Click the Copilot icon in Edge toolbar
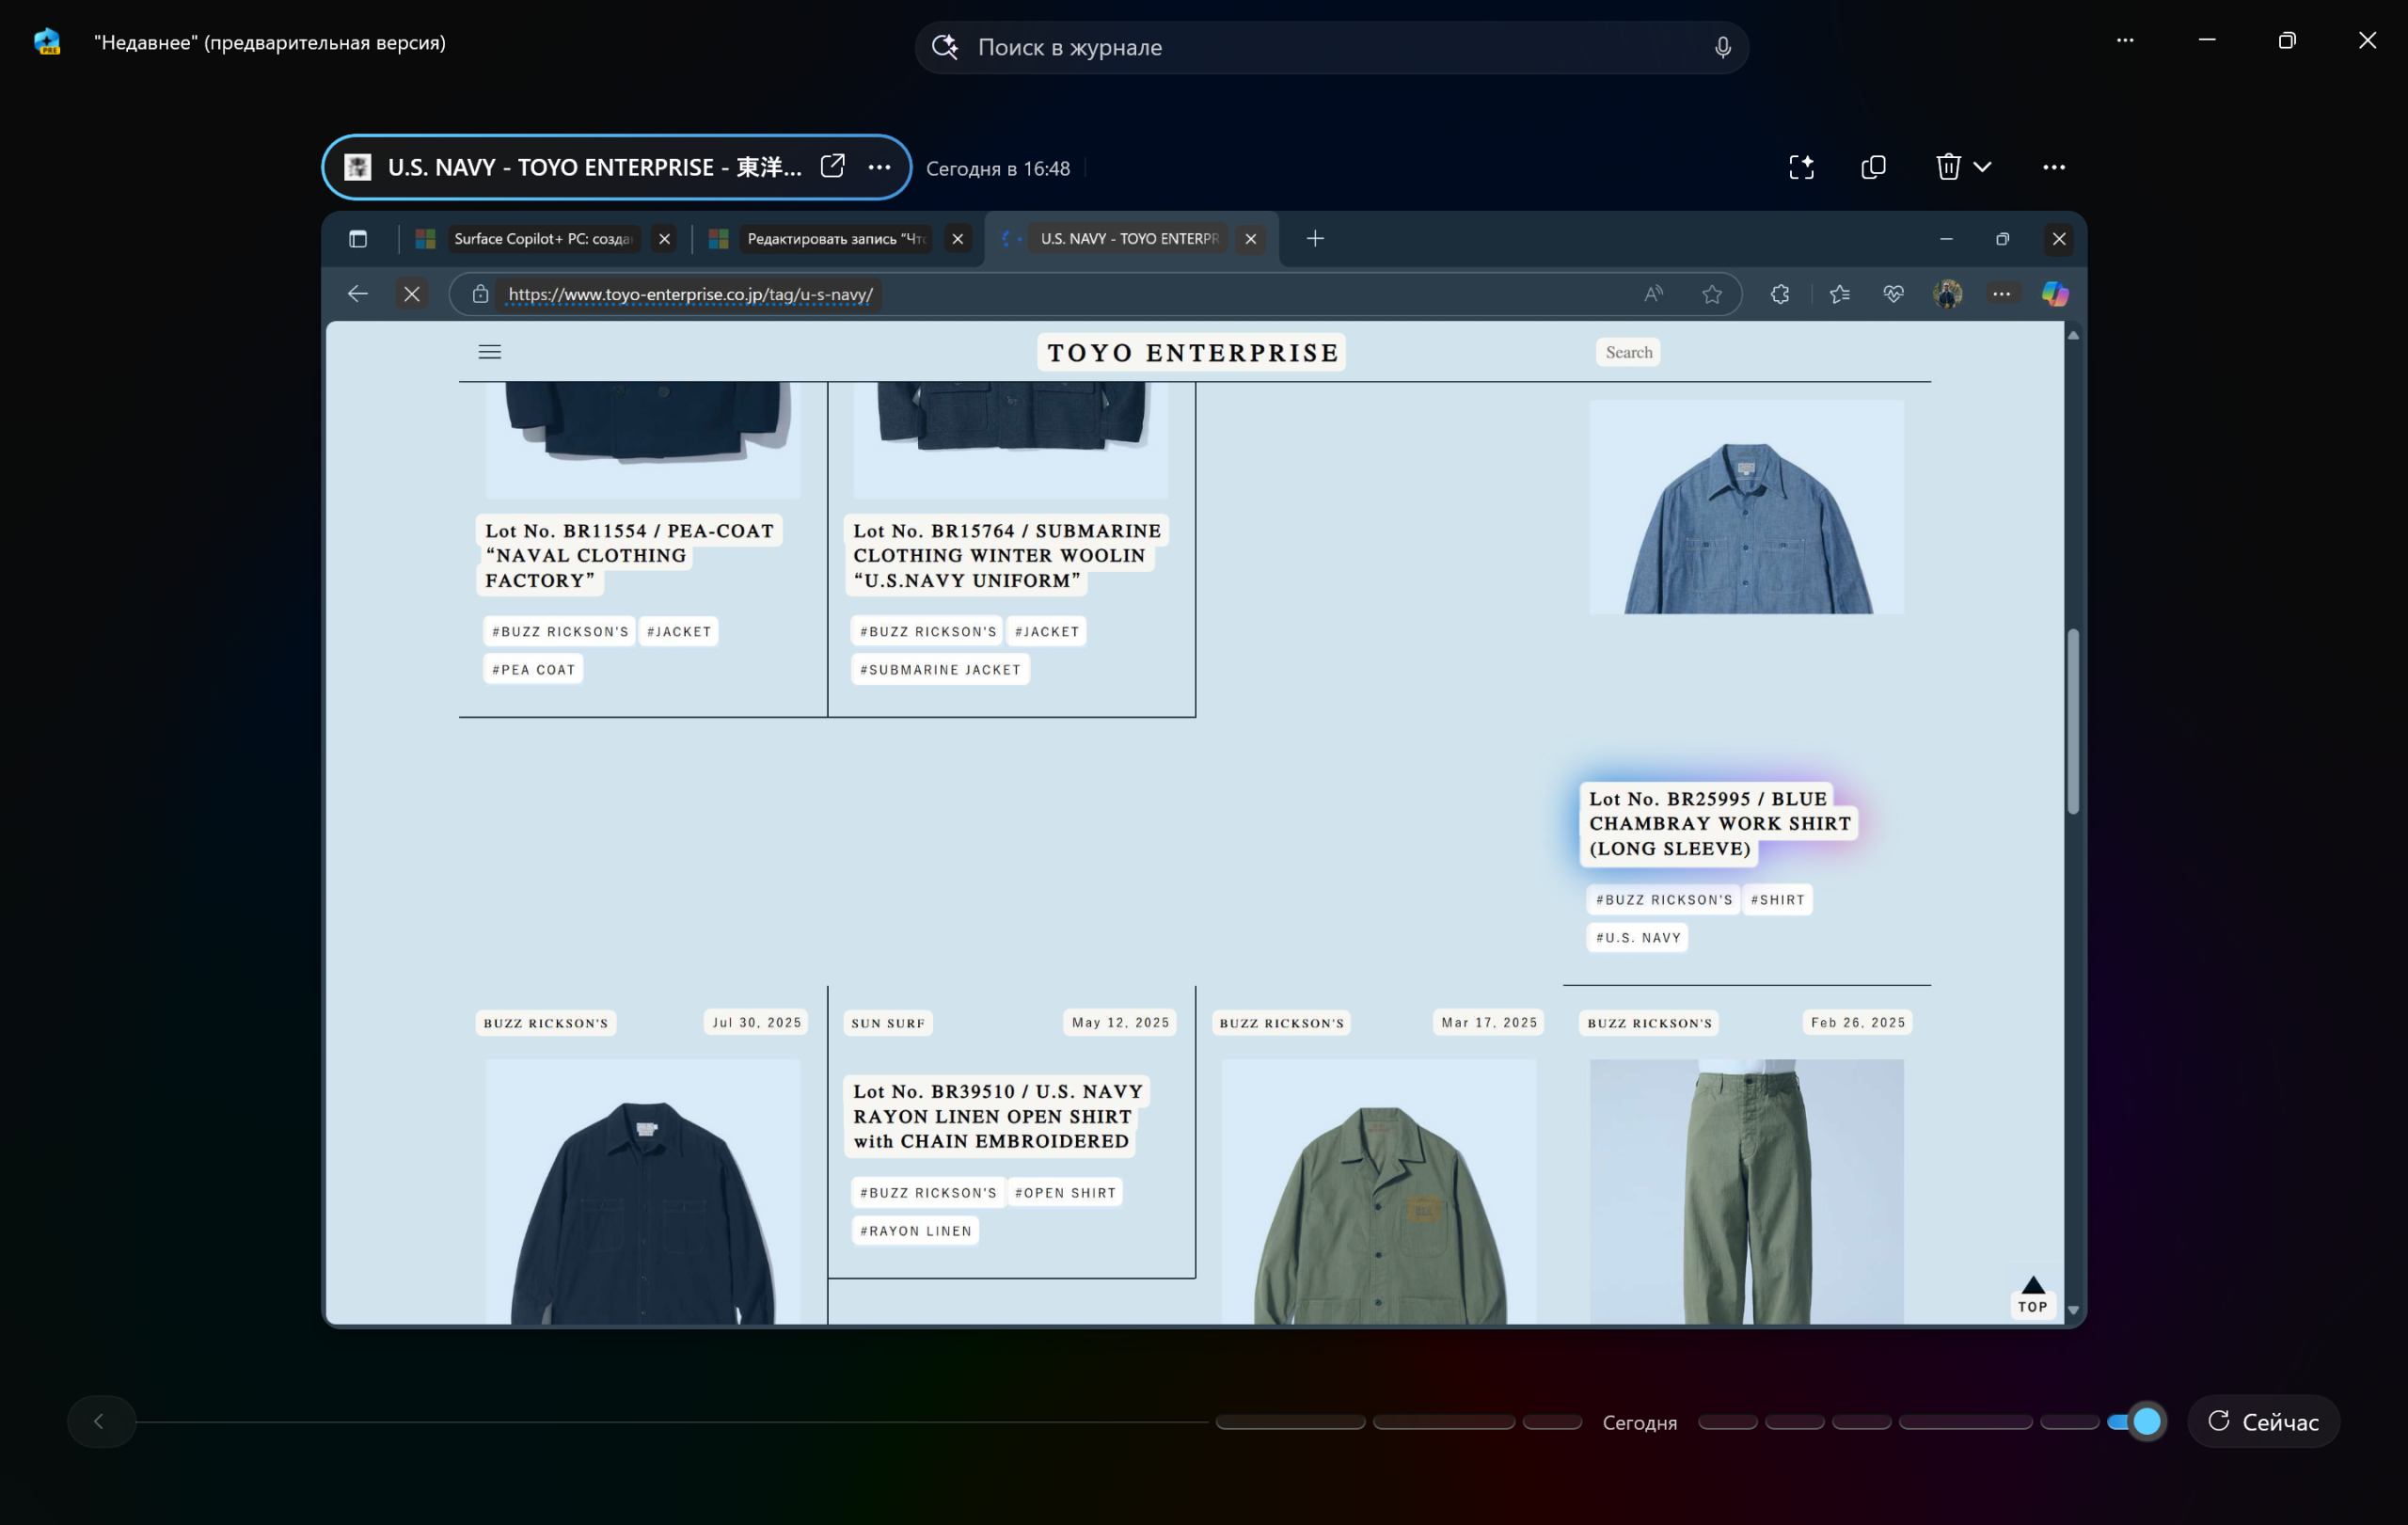Image resolution: width=2408 pixels, height=1525 pixels. point(2054,294)
